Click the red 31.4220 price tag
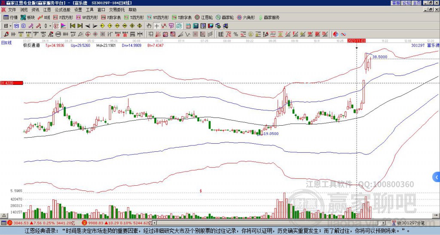Image resolution: width=440 pixels, height=235 pixels. [12, 83]
